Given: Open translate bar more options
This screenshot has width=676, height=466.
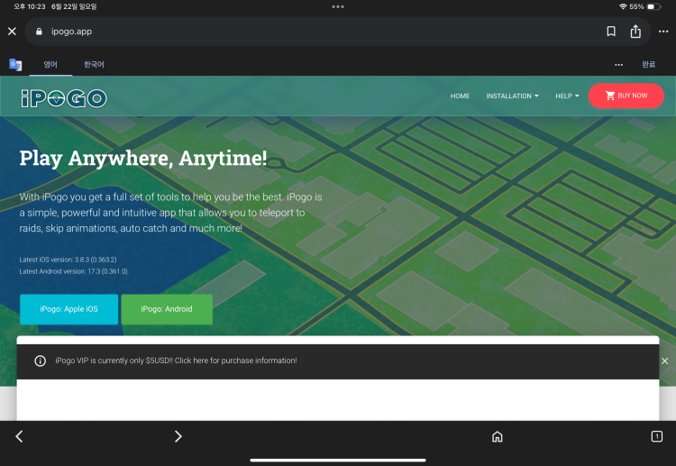Looking at the screenshot, I should (x=618, y=65).
